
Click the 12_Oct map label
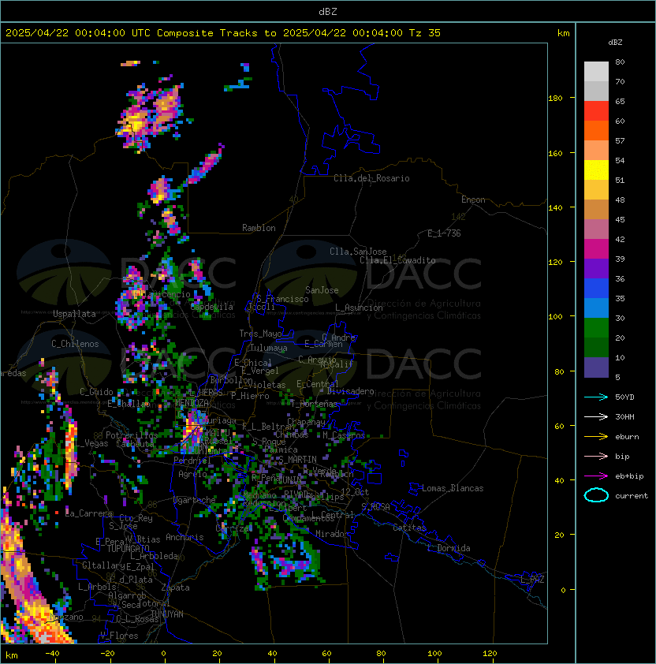[x=355, y=492]
